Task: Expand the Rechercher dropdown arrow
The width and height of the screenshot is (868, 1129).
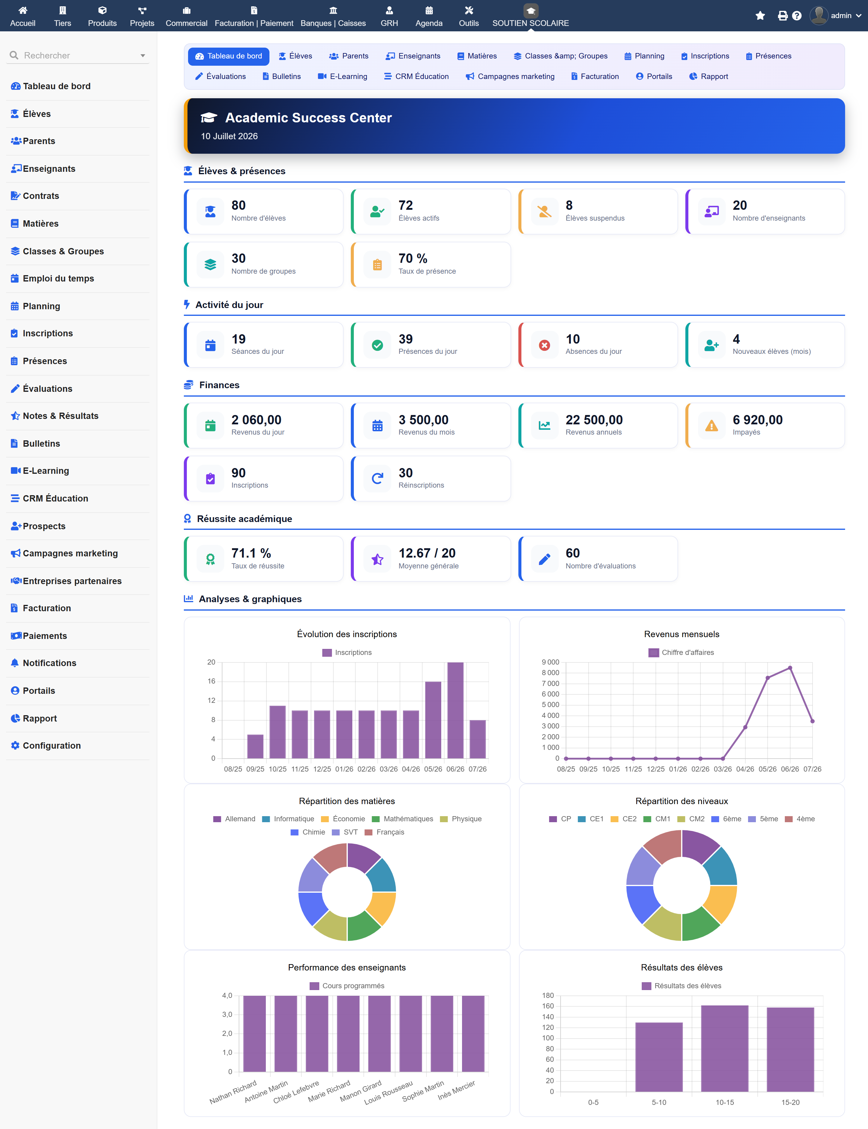Action: pyautogui.click(x=143, y=55)
